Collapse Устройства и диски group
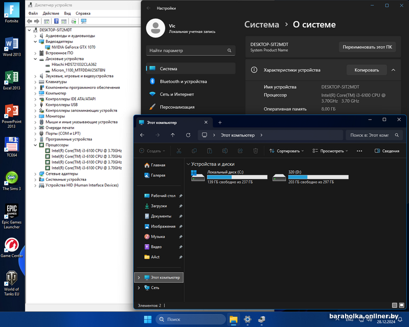The image size is (409, 327). coord(188,164)
